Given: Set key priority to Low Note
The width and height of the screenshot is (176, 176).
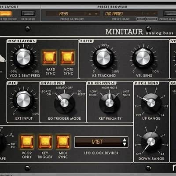Looking at the screenshot, I should click(x=93, y=93).
